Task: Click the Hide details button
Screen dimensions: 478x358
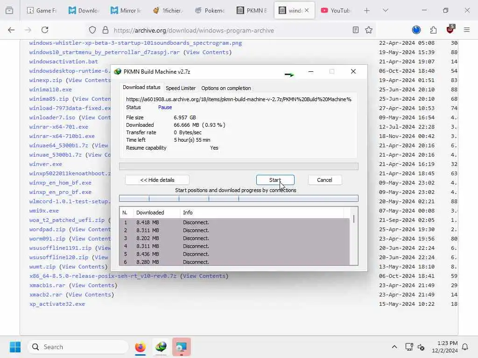Action: point(157,180)
